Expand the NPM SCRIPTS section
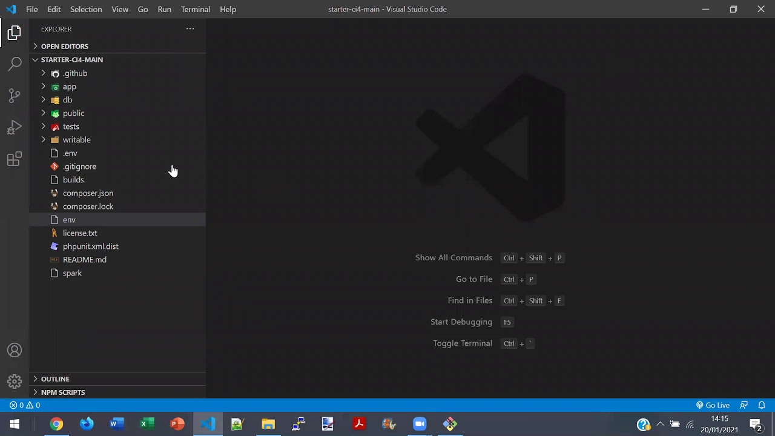This screenshot has width=775, height=436. [117, 392]
